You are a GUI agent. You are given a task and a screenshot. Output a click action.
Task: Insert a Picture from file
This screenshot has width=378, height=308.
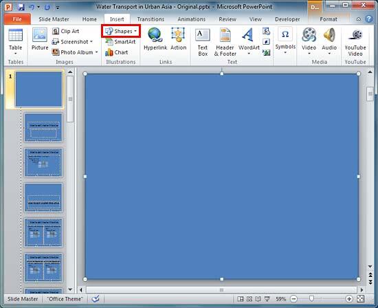point(40,39)
